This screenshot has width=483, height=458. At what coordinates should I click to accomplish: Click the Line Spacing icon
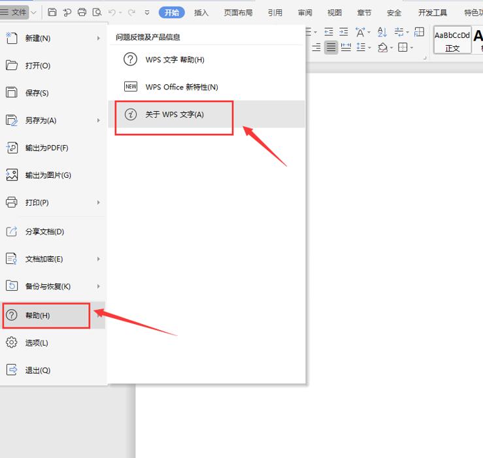(x=361, y=47)
